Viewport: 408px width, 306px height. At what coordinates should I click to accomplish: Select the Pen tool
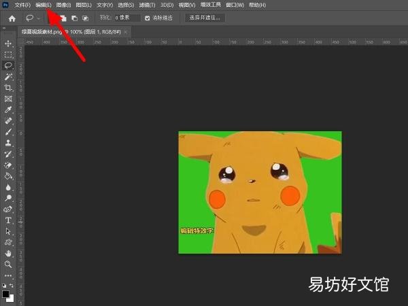[8, 209]
